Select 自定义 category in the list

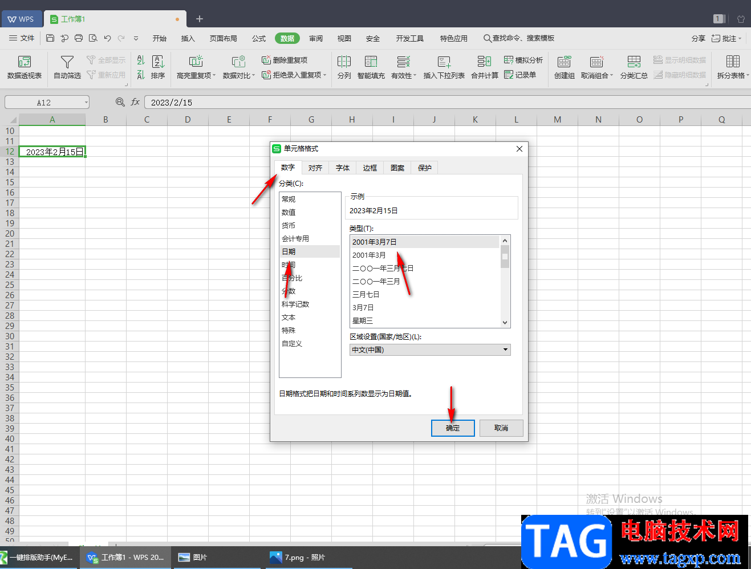click(310, 343)
